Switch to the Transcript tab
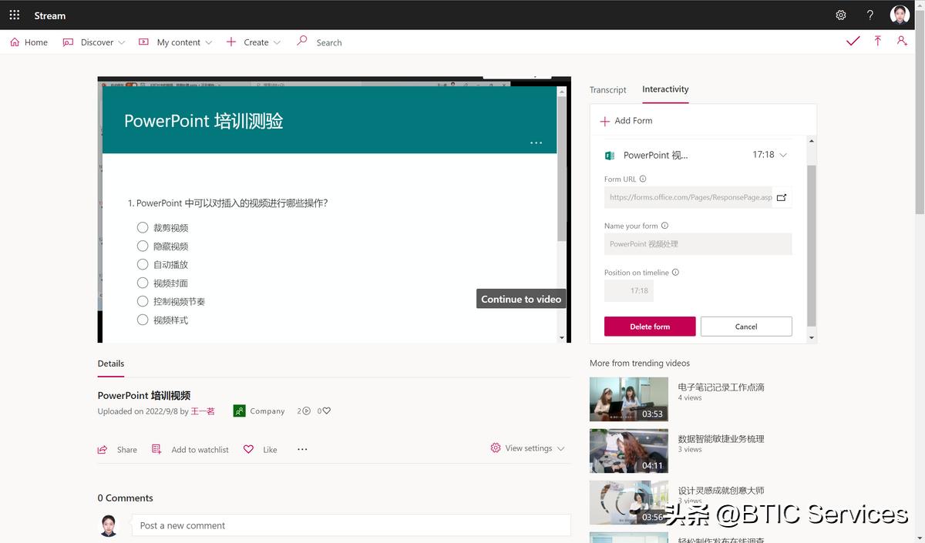925x543 pixels. point(607,90)
